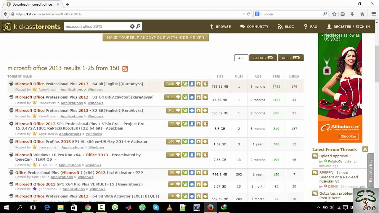Open comments on 64 Bit(English) torrent

[173, 84]
